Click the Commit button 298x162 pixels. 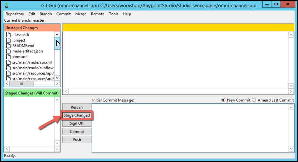tap(77, 132)
